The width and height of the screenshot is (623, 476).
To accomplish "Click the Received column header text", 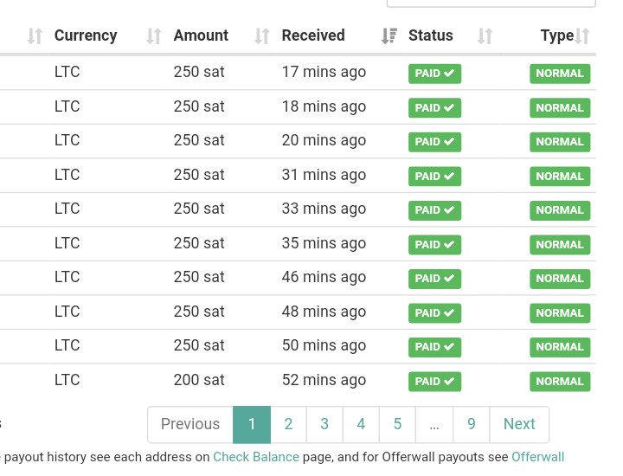I will pyautogui.click(x=313, y=35).
